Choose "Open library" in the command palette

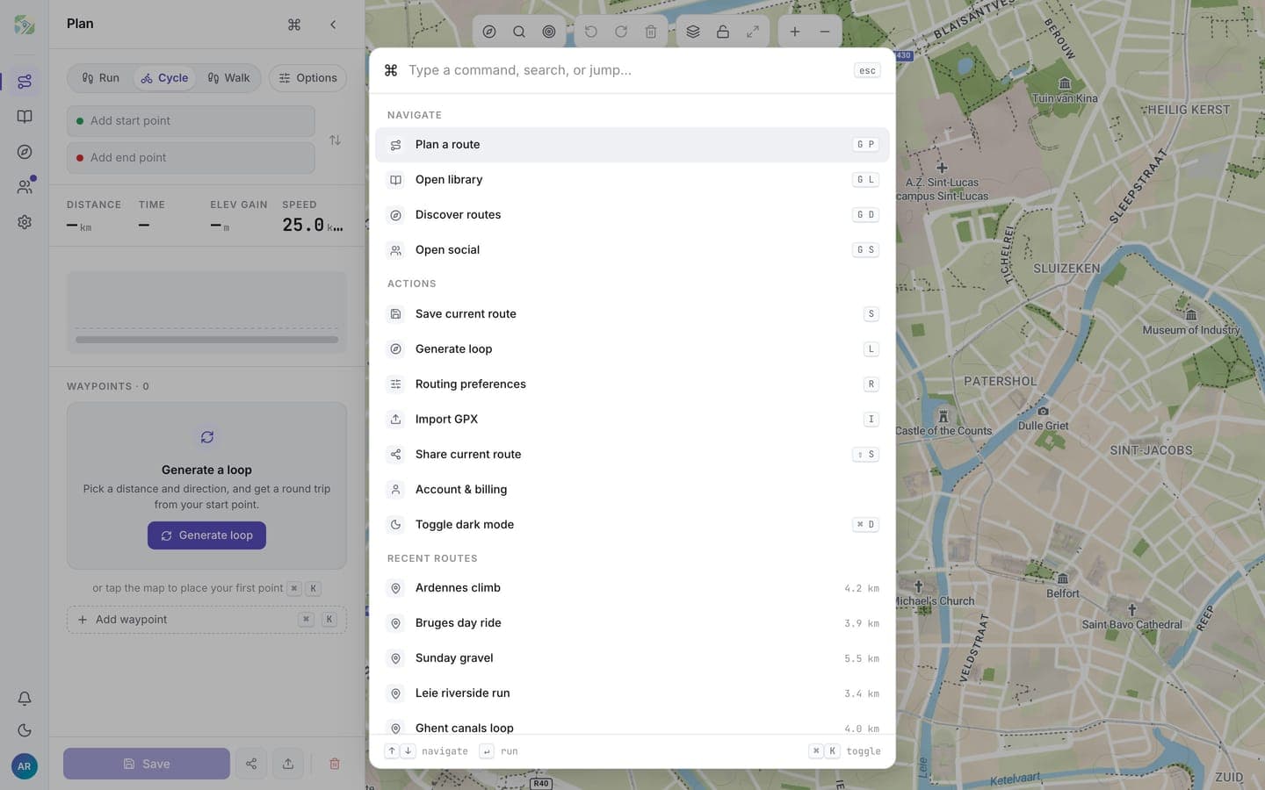[x=632, y=180]
